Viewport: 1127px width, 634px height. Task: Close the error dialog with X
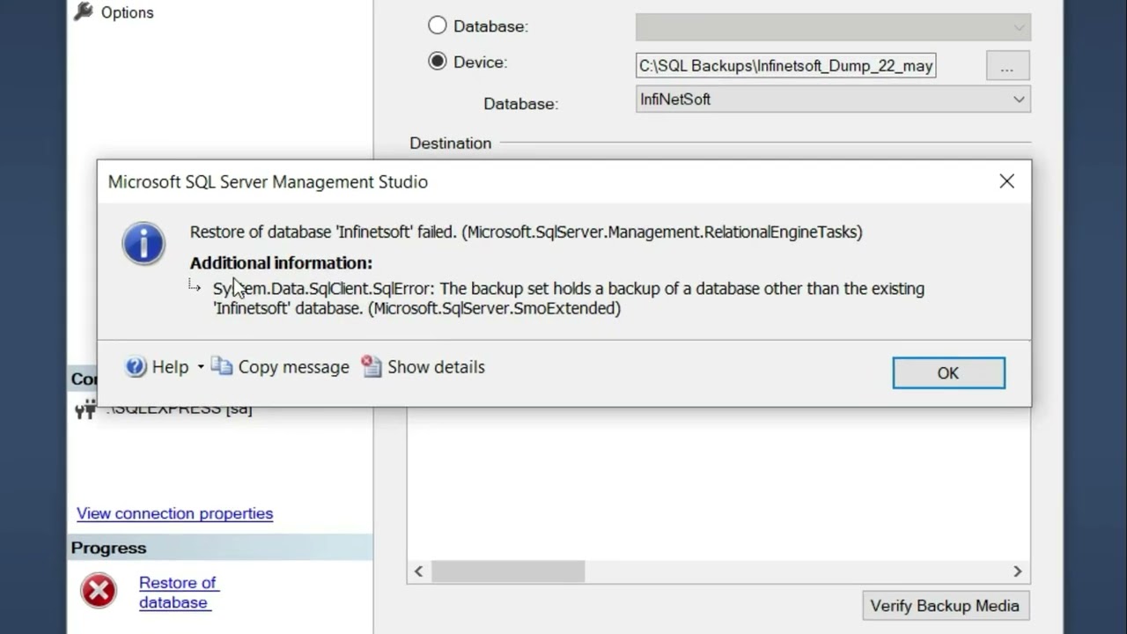(1006, 181)
